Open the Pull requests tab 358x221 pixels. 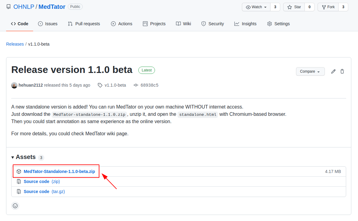[x=84, y=24]
